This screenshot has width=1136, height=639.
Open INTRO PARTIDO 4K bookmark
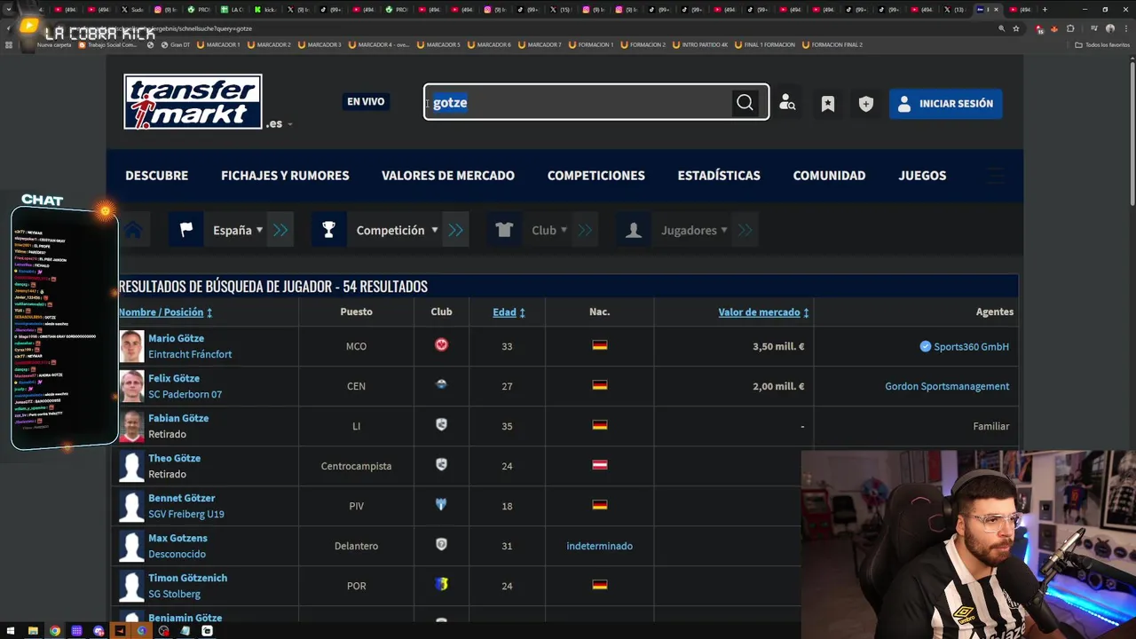pyautogui.click(x=701, y=44)
